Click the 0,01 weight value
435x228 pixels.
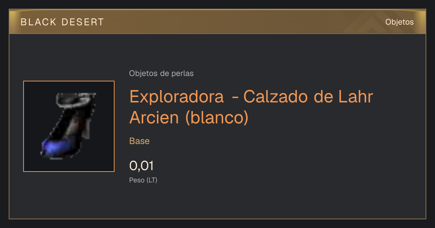[x=141, y=166]
